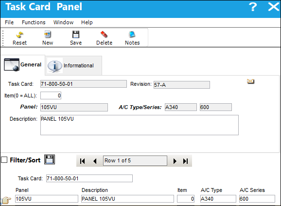Delete the current panel record

[104, 38]
